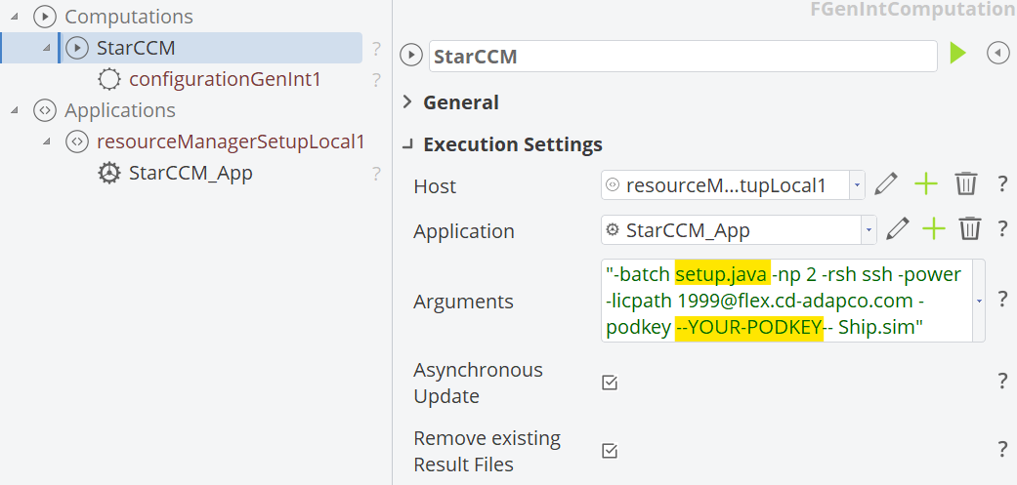The width and height of the screenshot is (1017, 485).
Task: Click the highlighted --YOUR-PODKEY text
Action: click(x=749, y=327)
